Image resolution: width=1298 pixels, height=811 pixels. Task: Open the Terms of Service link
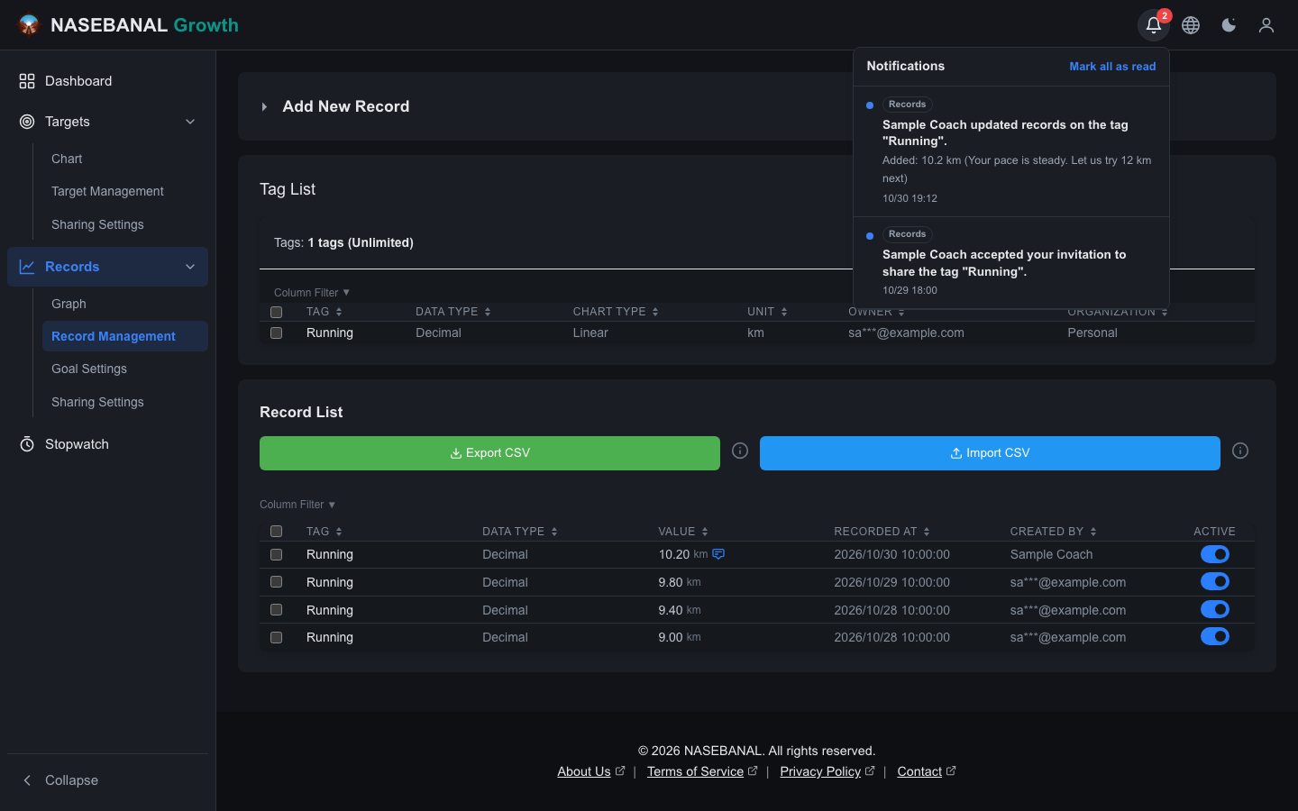(695, 771)
